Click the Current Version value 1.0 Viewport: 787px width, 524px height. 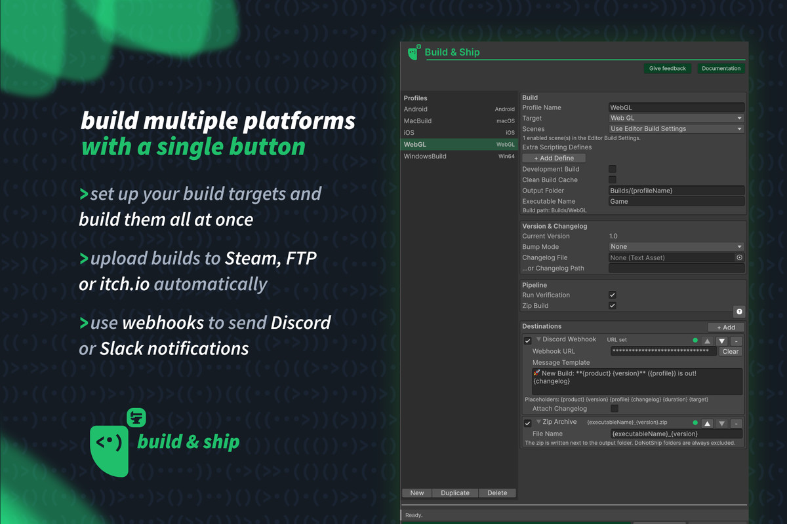point(614,236)
